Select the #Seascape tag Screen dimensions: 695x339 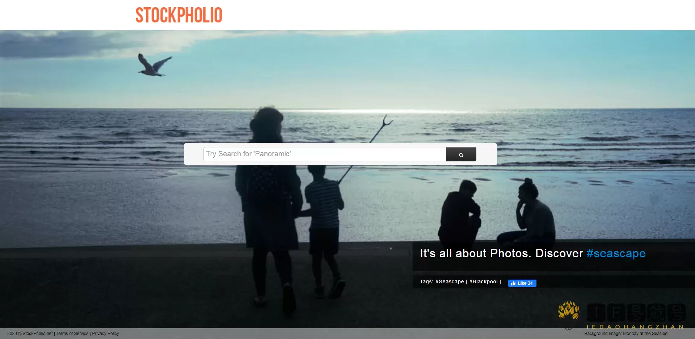coord(450,281)
